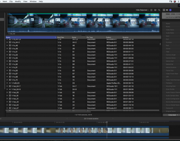Click the synced clip icon of 1-1n/B_03

(x=10, y=83)
